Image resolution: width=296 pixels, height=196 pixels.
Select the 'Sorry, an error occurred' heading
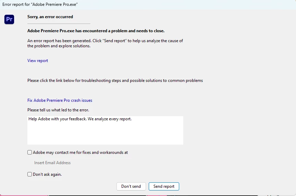point(50,17)
